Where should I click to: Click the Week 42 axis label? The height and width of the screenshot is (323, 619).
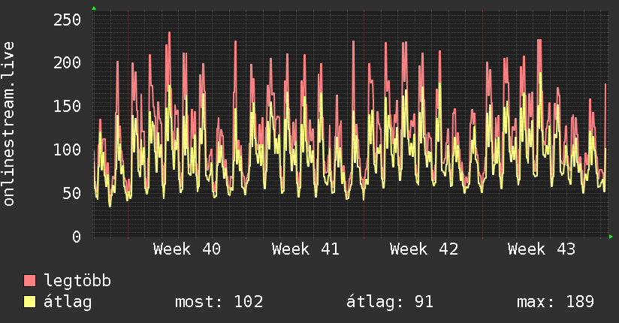pos(424,249)
